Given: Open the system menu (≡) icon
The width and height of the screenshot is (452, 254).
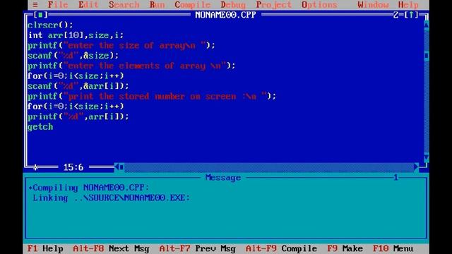Looking at the screenshot, I should point(35,5).
